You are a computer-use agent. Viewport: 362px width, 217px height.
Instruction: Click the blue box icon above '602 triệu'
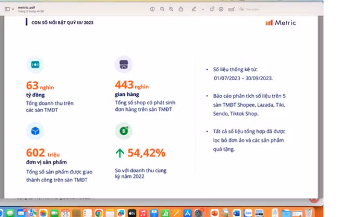click(35, 131)
